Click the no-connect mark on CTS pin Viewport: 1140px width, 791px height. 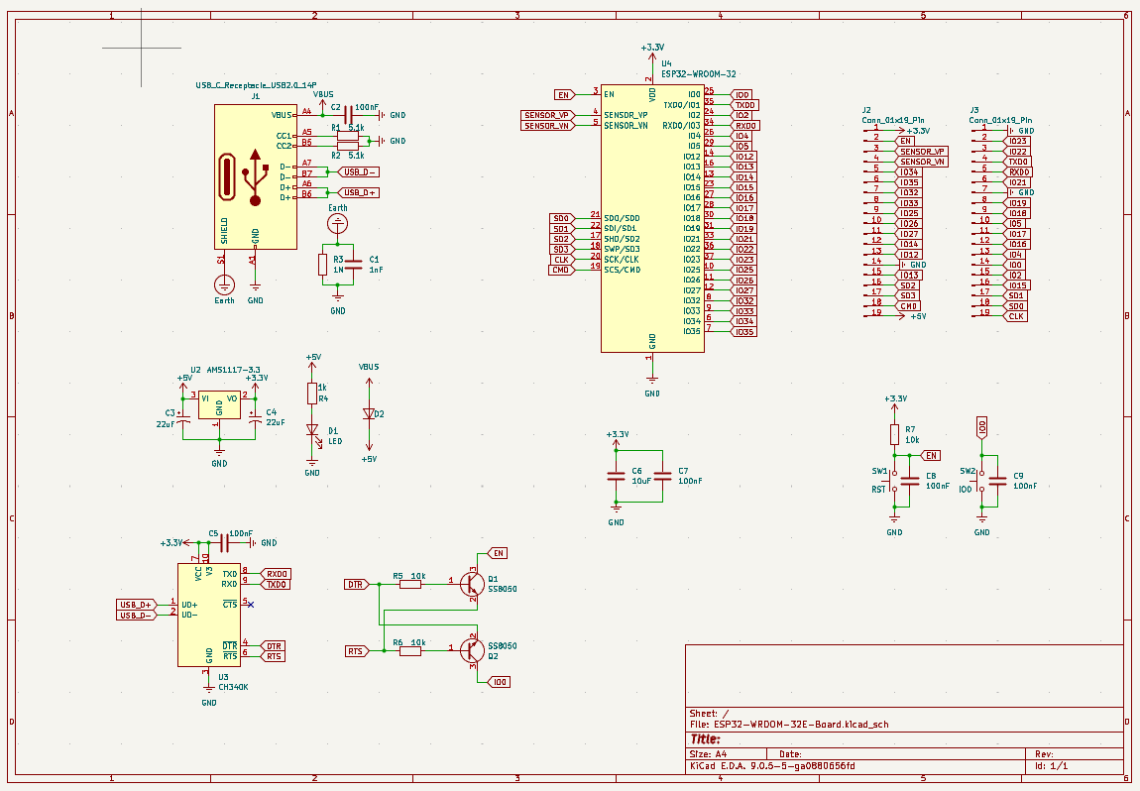click(250, 604)
